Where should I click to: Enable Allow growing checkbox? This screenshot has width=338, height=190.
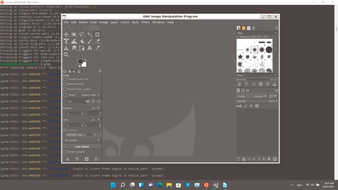click(x=65, y=84)
